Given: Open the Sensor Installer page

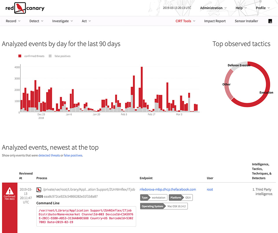Looking at the screenshot, I should click(246, 21).
